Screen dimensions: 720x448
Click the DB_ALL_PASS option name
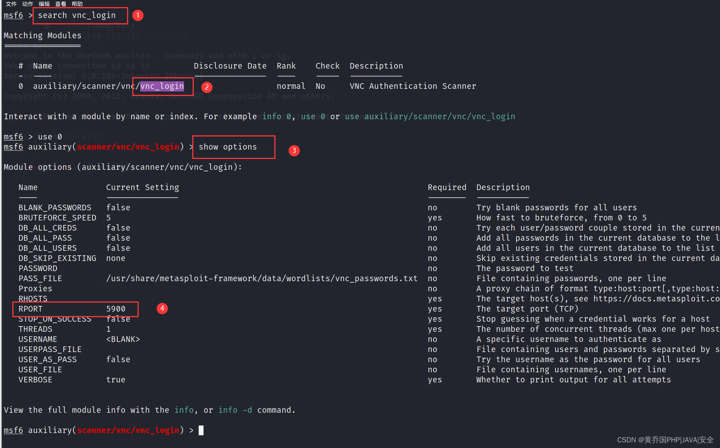(x=45, y=238)
